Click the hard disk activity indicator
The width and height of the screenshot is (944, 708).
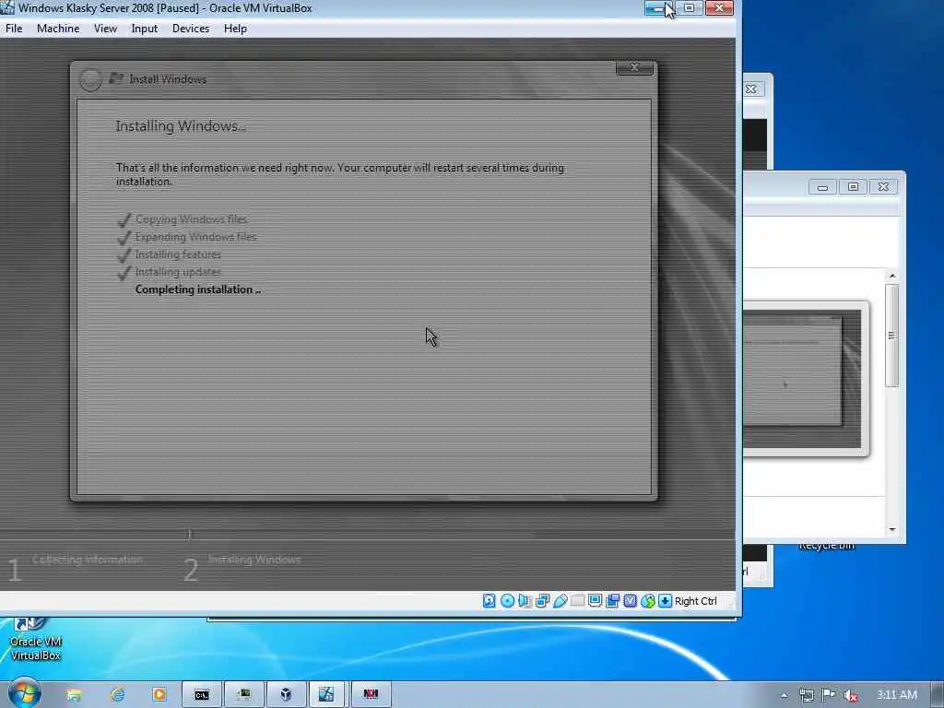(x=489, y=600)
